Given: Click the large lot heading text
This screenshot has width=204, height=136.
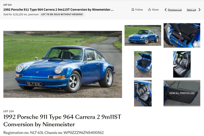Looking at the screenshot, I should point(62,120).
